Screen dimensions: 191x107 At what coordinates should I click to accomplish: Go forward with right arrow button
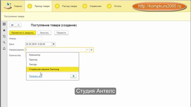tap(18, 25)
